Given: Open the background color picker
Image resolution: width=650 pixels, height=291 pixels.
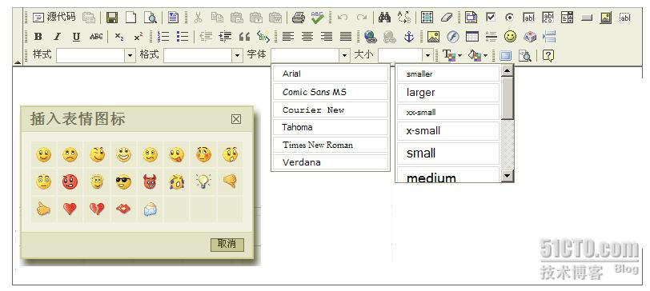Looking at the screenshot, I should click(x=477, y=55).
